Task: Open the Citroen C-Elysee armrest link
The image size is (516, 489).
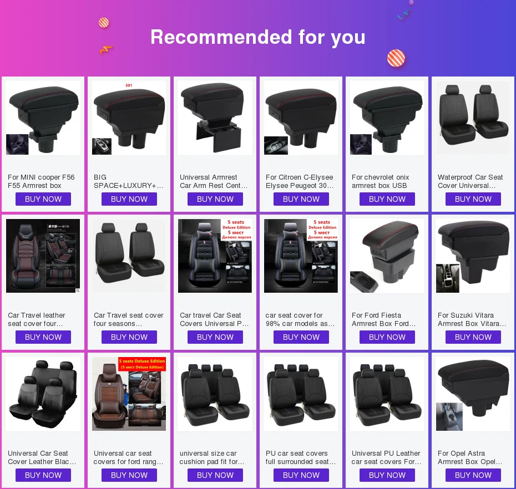Action: [x=300, y=181]
